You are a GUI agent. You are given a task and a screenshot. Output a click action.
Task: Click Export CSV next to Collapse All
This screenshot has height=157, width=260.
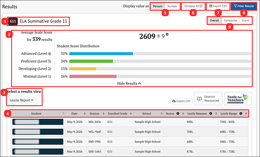[218, 6]
